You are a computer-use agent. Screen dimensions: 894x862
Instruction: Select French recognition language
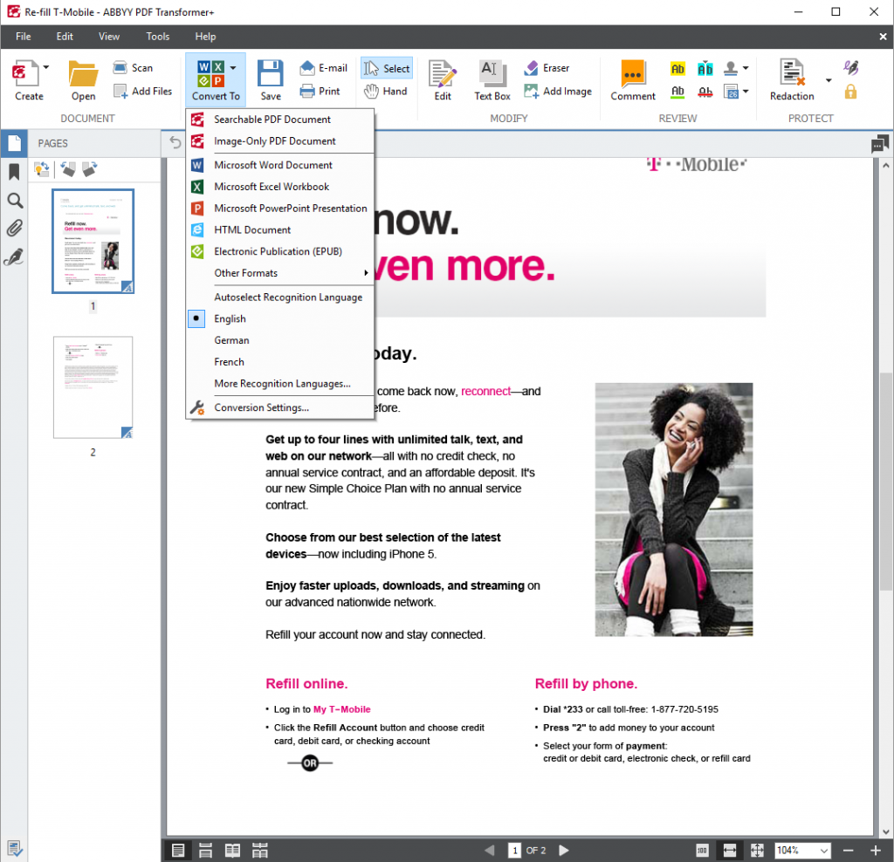230,362
